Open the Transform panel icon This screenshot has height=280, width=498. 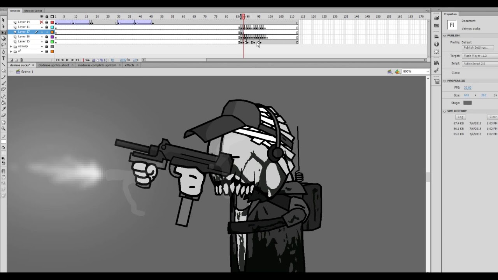tap(437, 51)
